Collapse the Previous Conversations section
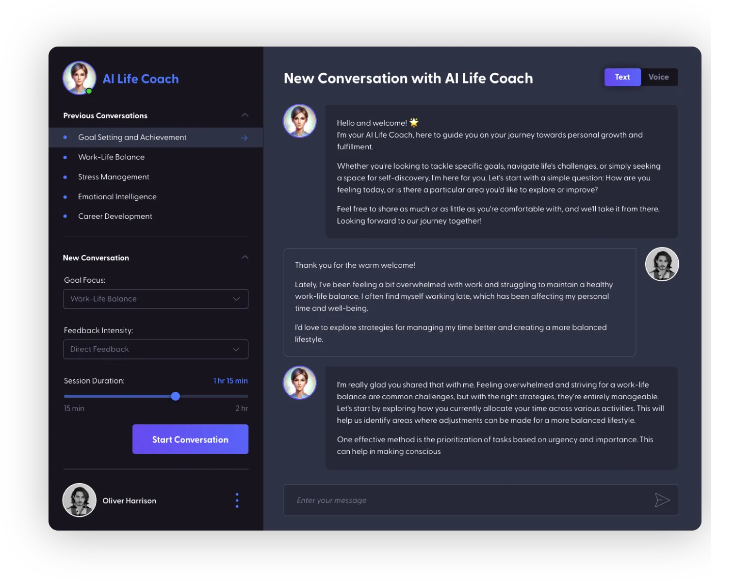The width and height of the screenshot is (750, 581). click(x=245, y=115)
